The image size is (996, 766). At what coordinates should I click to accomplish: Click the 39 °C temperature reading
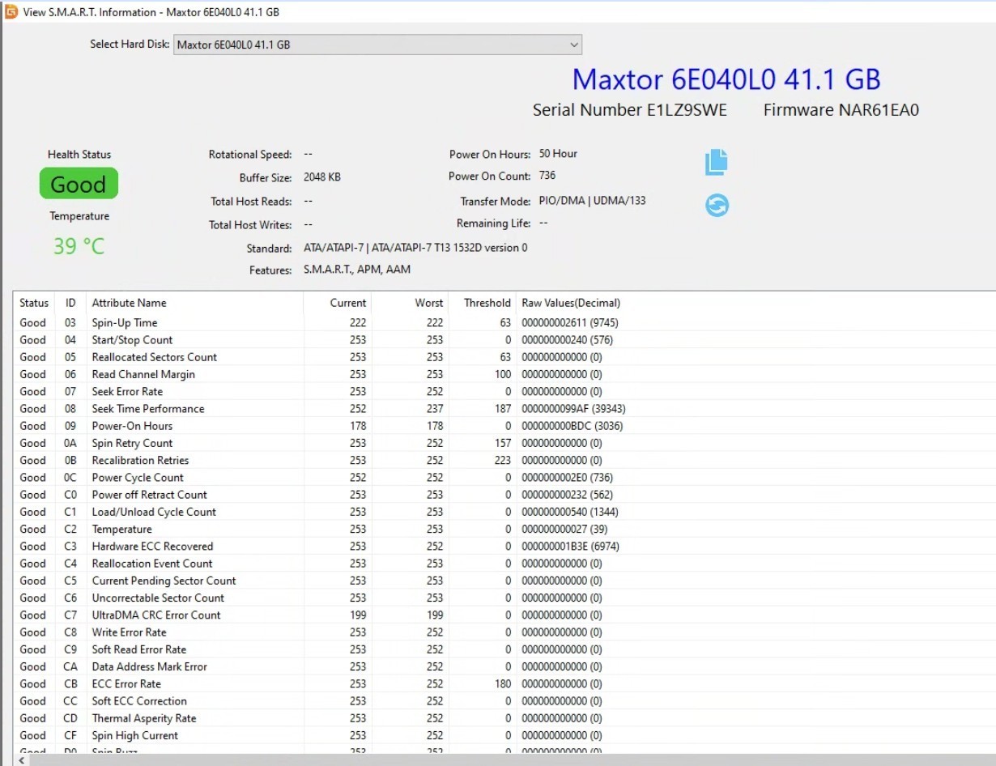pos(79,245)
